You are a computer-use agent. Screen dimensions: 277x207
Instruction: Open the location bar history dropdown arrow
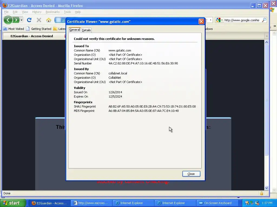click(210, 20)
